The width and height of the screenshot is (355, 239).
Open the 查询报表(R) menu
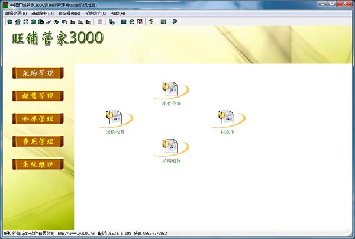pyautogui.click(x=69, y=14)
